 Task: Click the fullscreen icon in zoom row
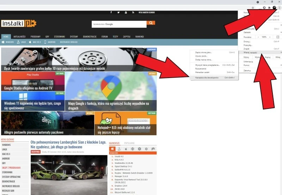point(278,37)
